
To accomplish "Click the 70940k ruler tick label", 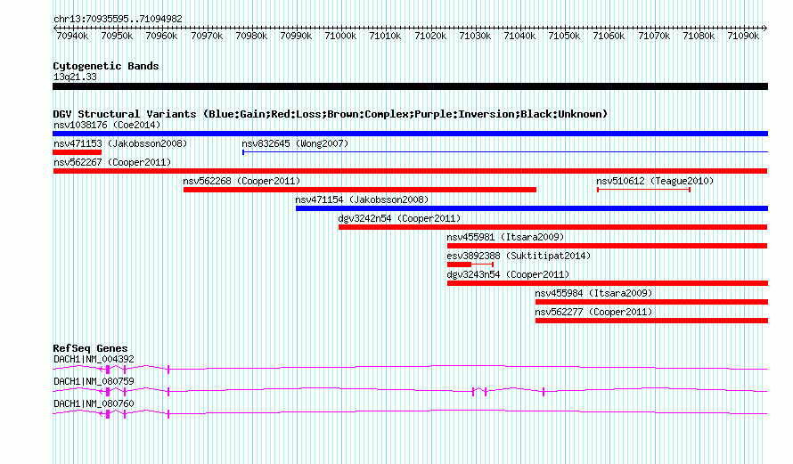I will (72, 36).
